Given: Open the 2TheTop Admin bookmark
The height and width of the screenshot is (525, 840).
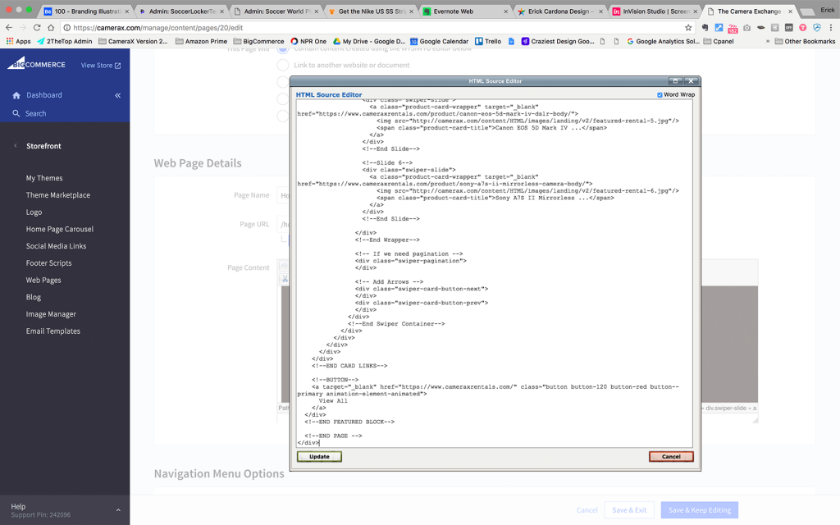Looking at the screenshot, I should coord(64,41).
